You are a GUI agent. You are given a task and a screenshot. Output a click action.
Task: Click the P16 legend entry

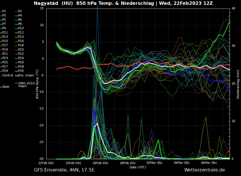pos(21,41)
